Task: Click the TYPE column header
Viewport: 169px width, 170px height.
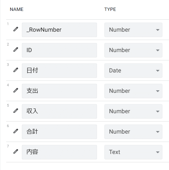Action: tap(110, 9)
